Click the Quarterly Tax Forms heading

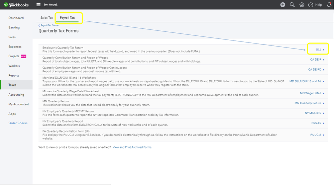[x=59, y=31]
